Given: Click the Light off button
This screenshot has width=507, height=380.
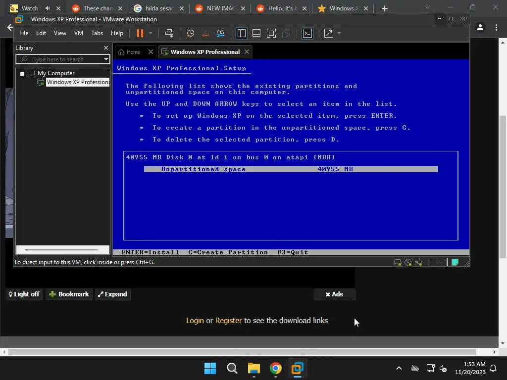Looking at the screenshot, I should click(24, 294).
